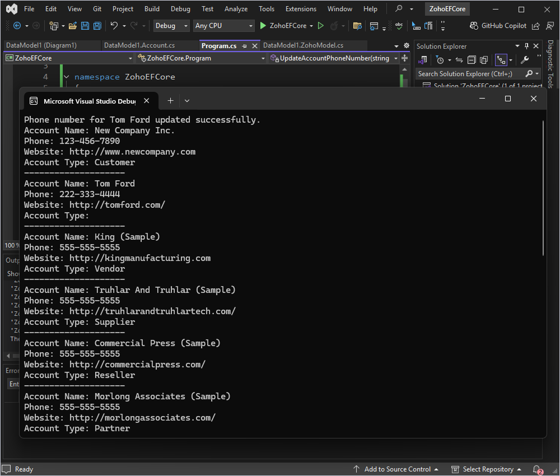Click Add to Source Control
This screenshot has width=560, height=476.
click(396, 469)
